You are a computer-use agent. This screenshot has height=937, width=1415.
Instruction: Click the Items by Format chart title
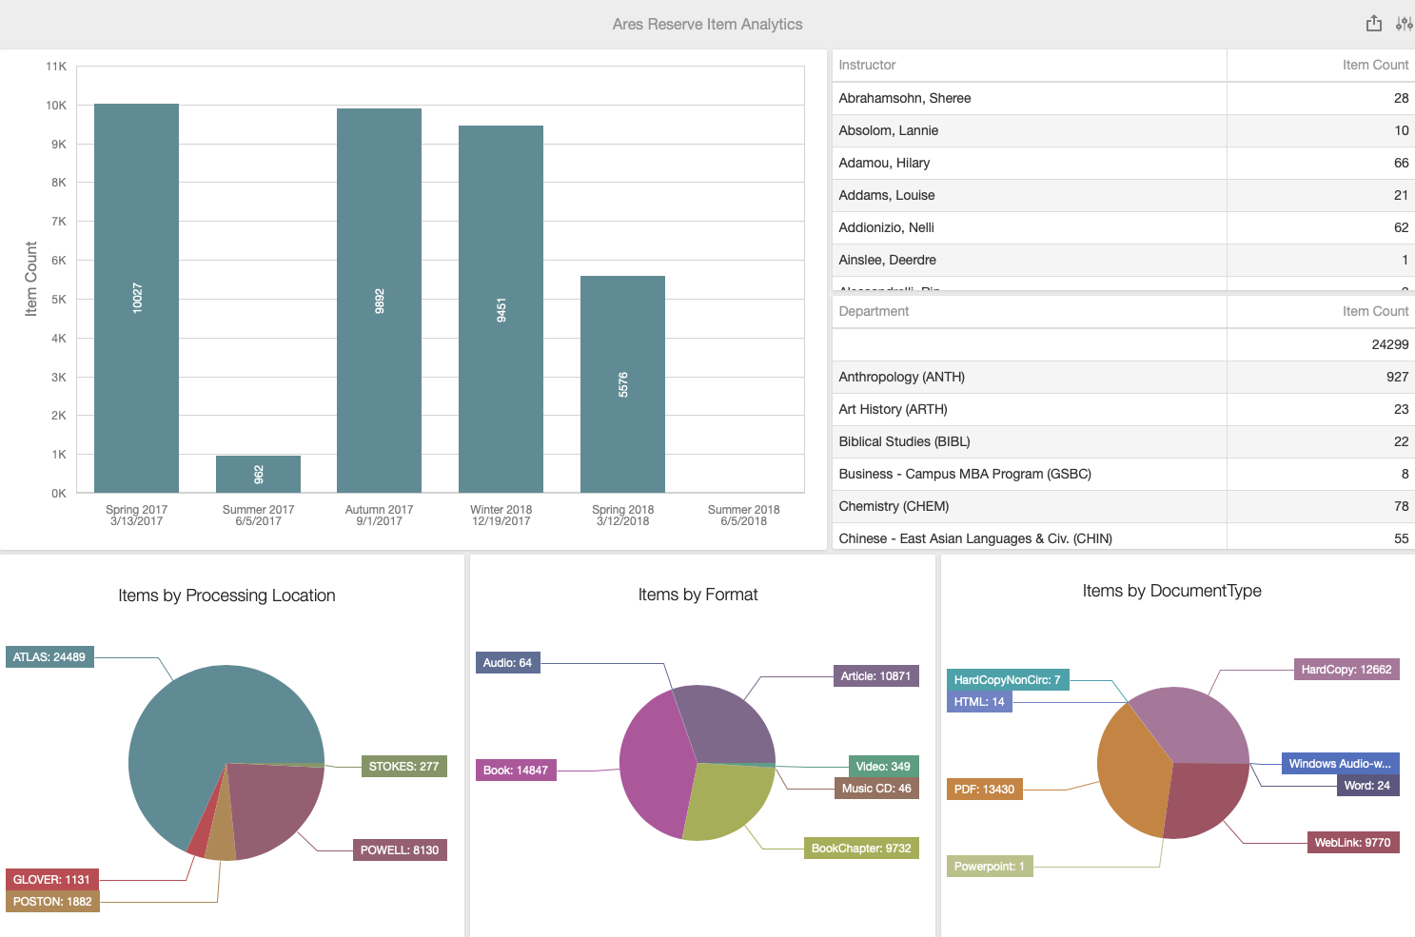coord(698,594)
